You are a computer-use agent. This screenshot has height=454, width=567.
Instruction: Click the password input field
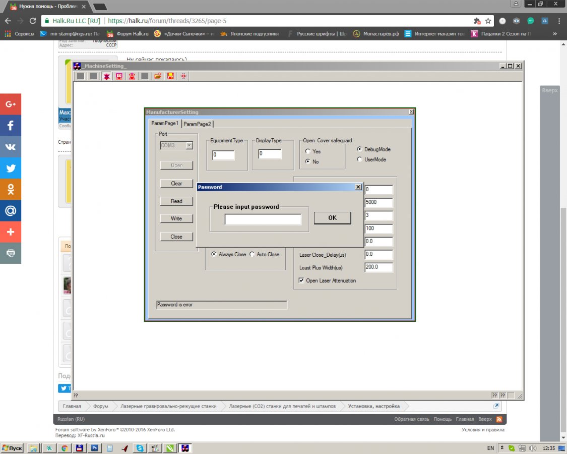click(x=263, y=219)
